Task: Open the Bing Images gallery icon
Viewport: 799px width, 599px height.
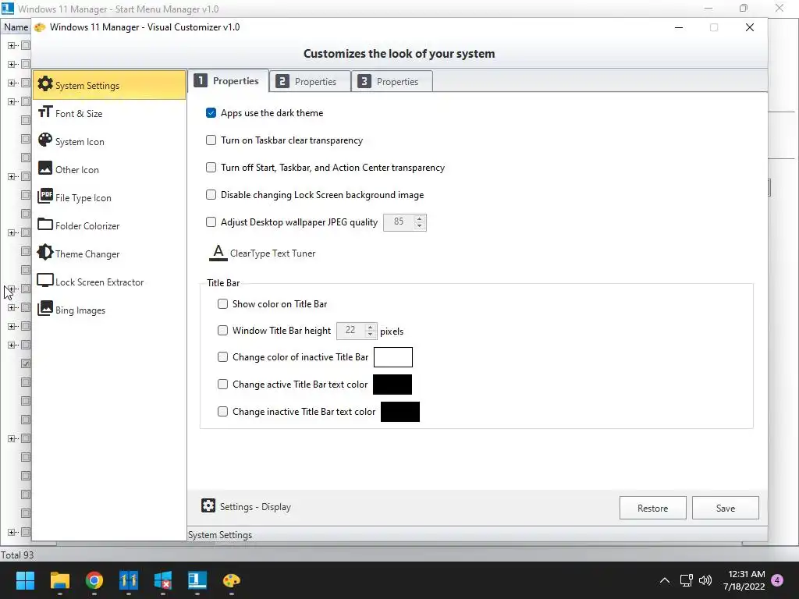Action: click(45, 308)
